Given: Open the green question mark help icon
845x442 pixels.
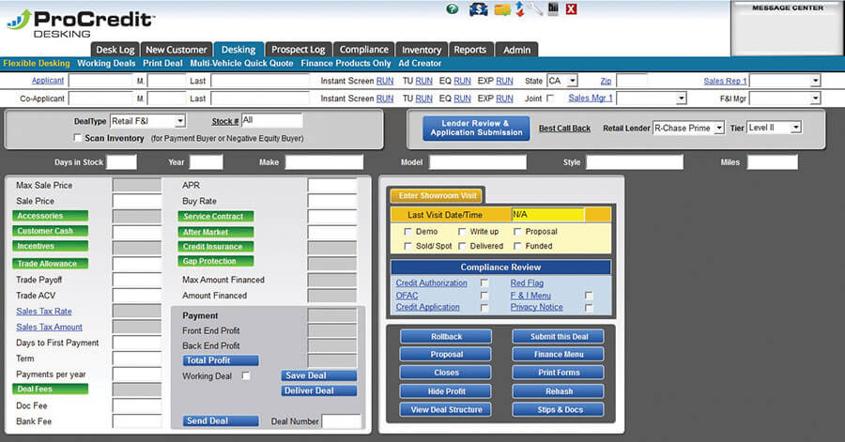Looking at the screenshot, I should (453, 9).
